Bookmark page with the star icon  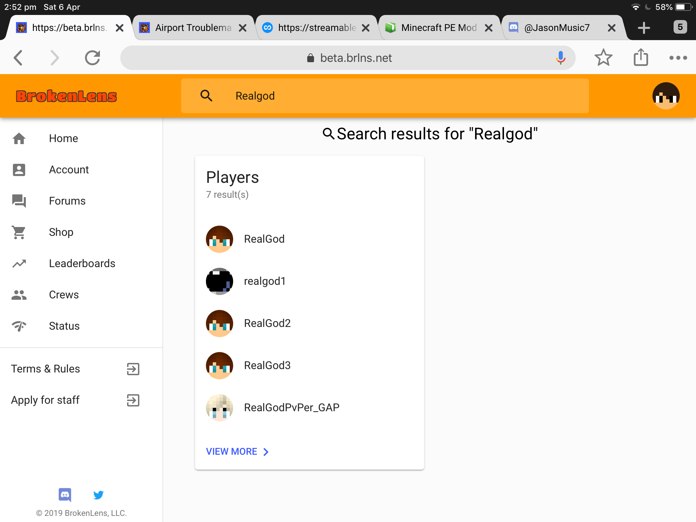click(x=603, y=58)
